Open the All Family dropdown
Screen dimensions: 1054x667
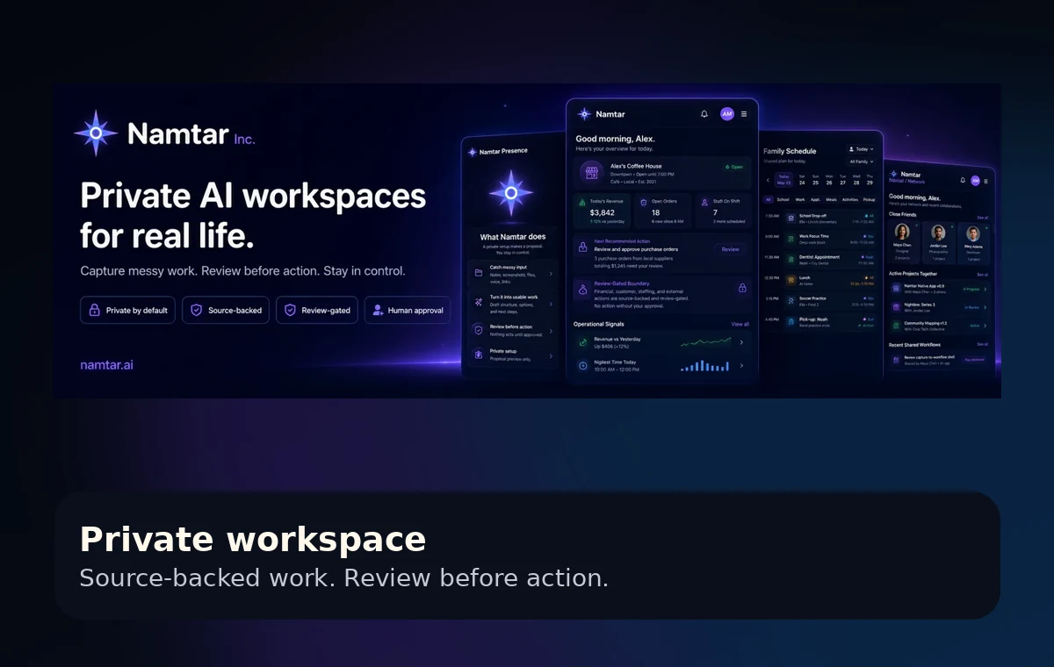tap(861, 161)
